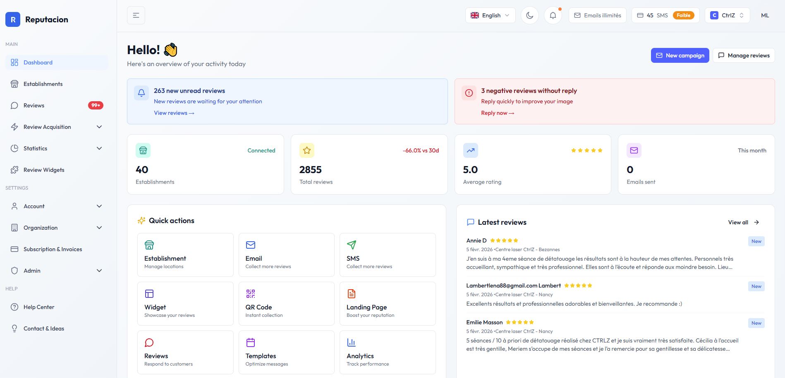This screenshot has width=785, height=378.
Task: Open the Widget quick action icon
Action: [149, 294]
